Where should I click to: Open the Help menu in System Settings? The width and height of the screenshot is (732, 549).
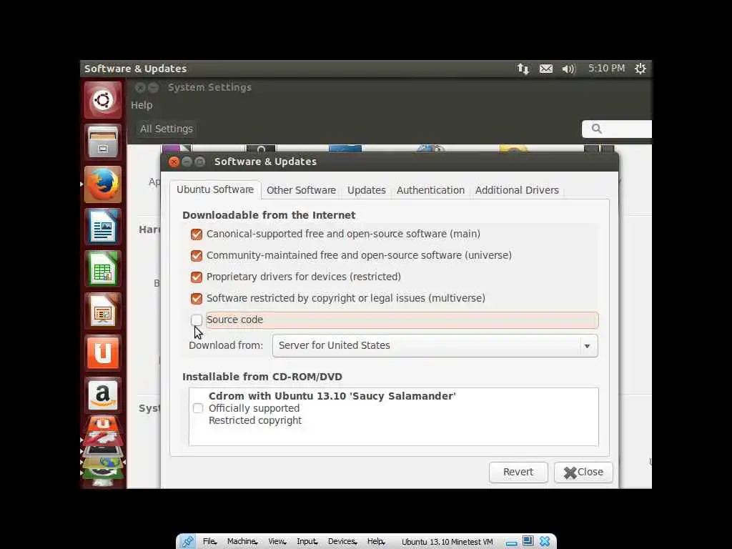point(142,105)
